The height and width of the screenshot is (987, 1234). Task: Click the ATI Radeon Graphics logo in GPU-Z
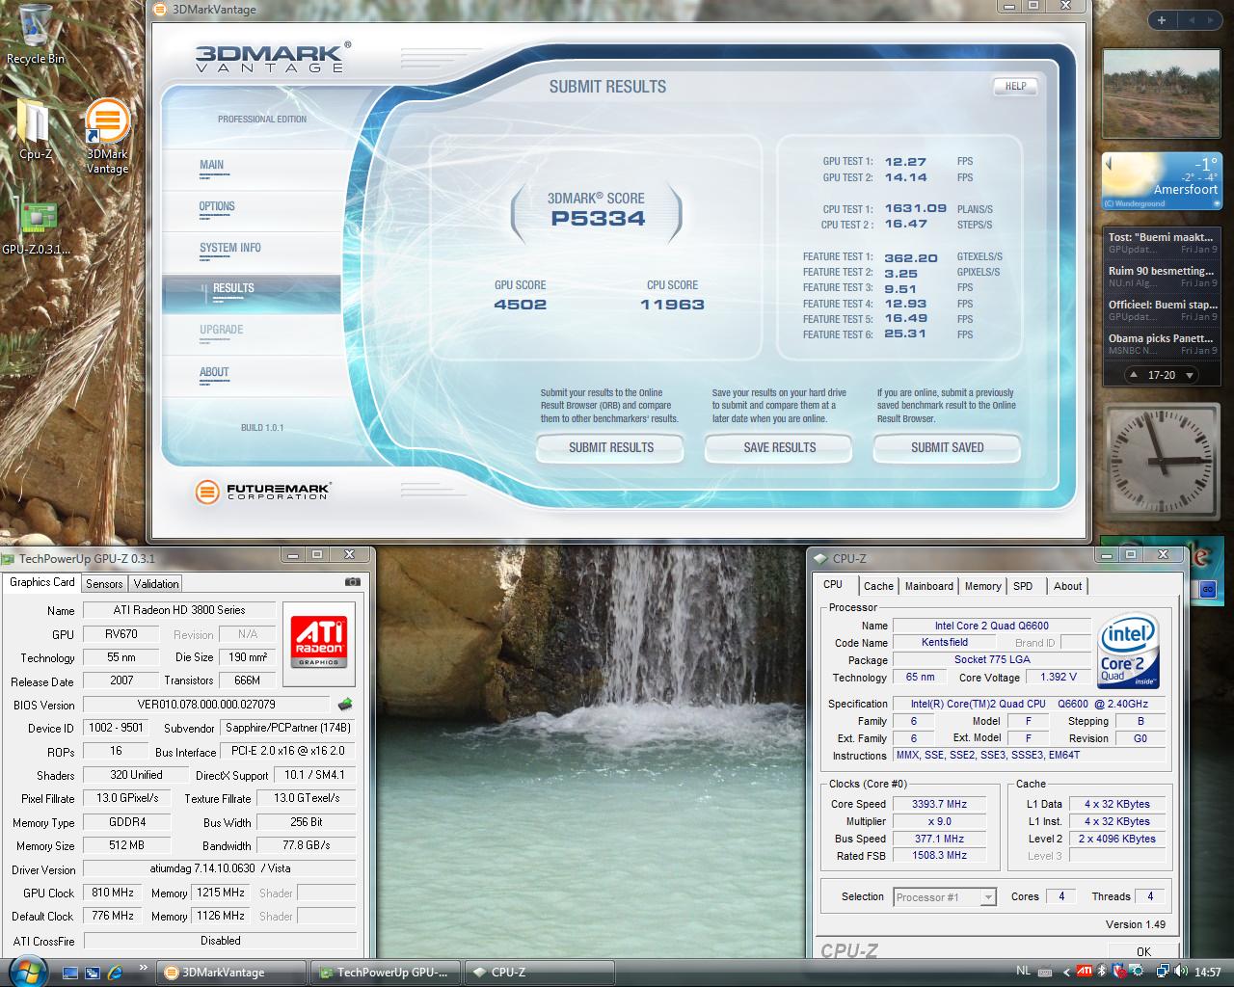click(x=317, y=643)
